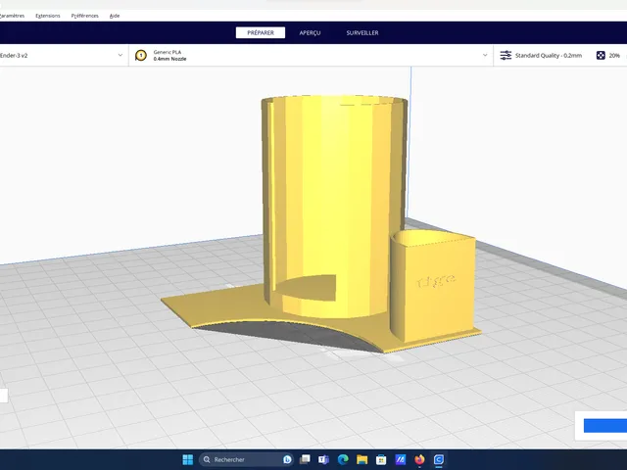Viewport: 627px width, 470px height.
Task: Click the infill density pattern icon
Action: click(601, 56)
